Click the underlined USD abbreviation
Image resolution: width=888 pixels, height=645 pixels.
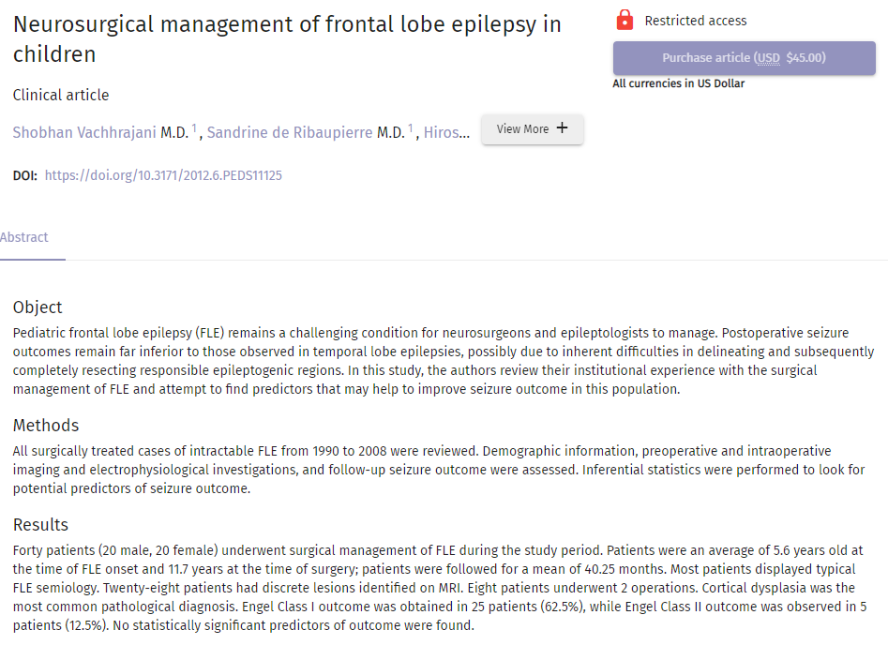(769, 58)
